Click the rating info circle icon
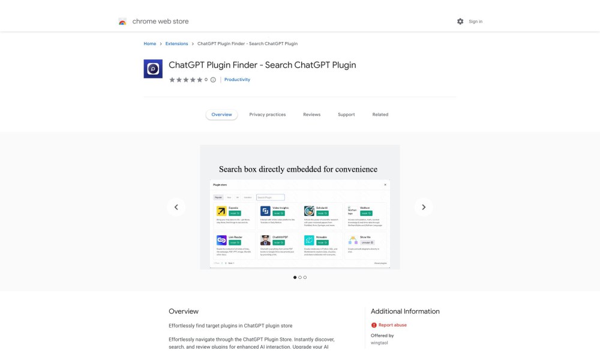The image size is (600, 360). click(213, 80)
